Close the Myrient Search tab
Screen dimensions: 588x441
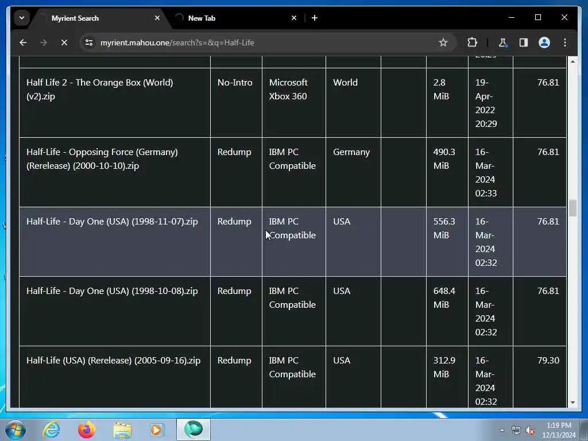click(x=157, y=18)
